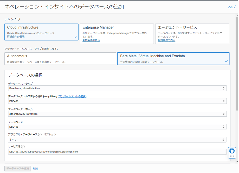The height and width of the screenshot is (173, 239).
Task: Click the 取消 cancel link
Action: [x=35, y=169]
